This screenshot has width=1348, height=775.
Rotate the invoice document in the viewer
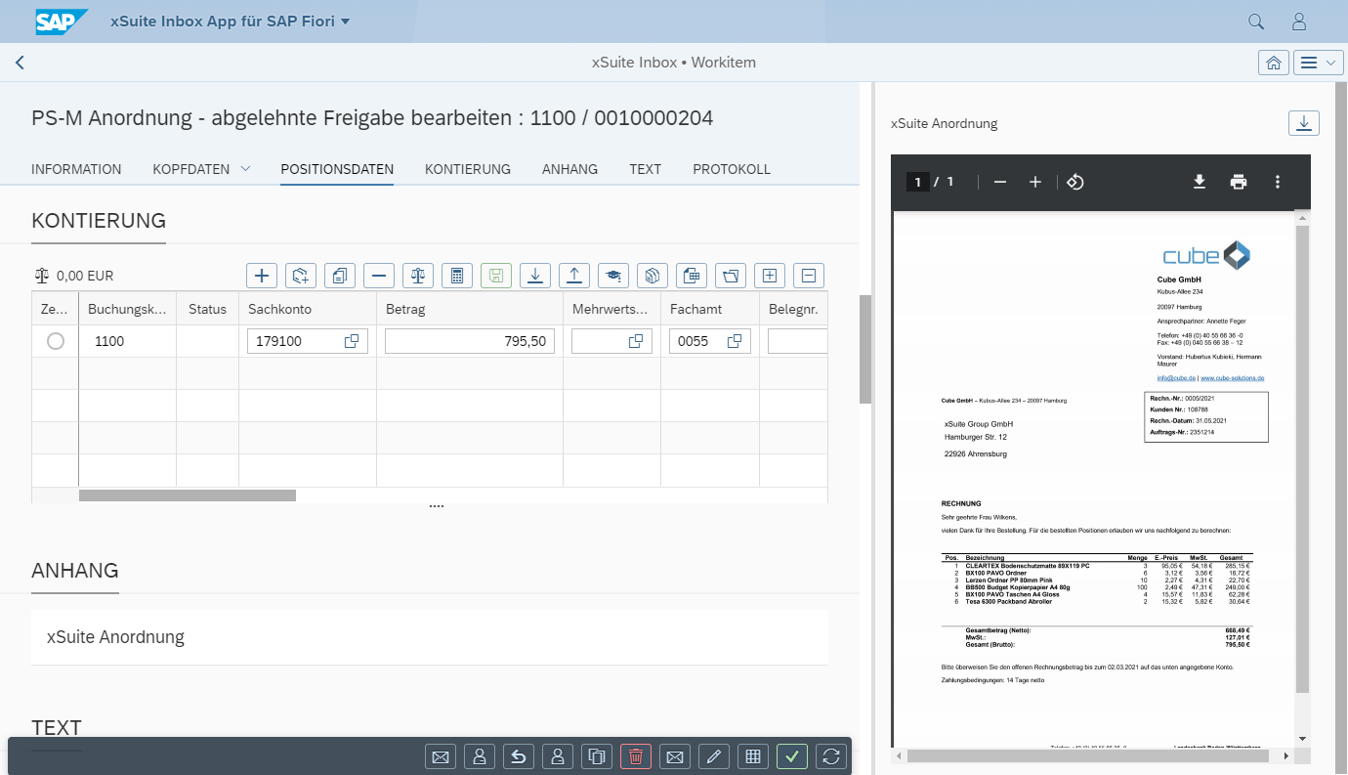pos(1074,182)
